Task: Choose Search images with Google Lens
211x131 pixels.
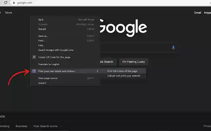Action: (66, 50)
